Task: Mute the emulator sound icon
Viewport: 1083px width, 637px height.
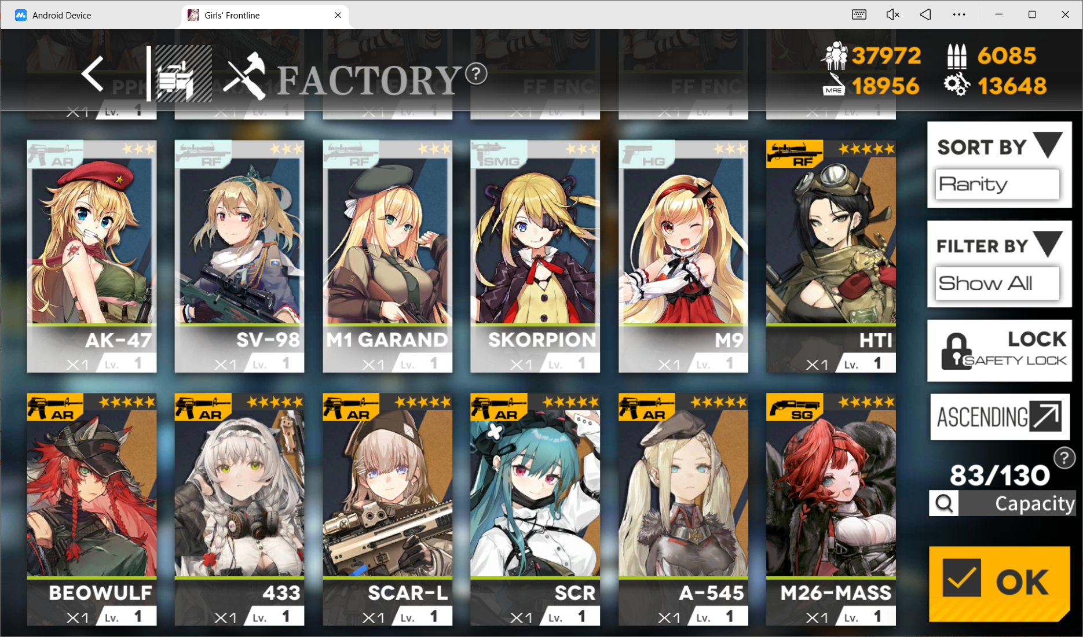Action: point(892,14)
